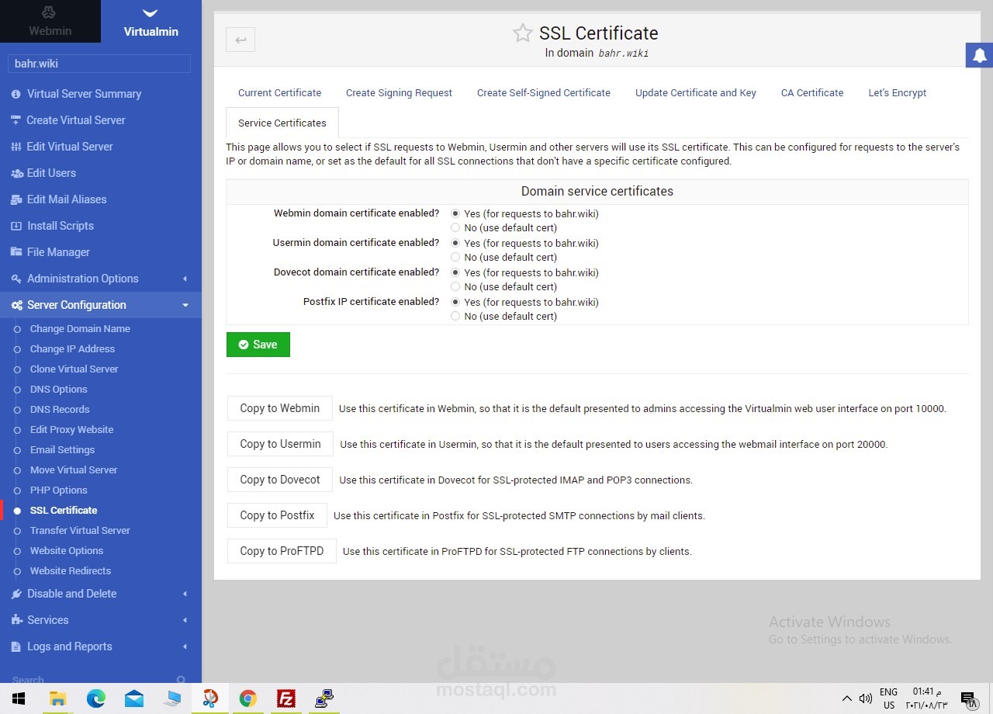Open the Update Certificate and Key tab
This screenshot has width=993, height=714.
click(x=696, y=92)
